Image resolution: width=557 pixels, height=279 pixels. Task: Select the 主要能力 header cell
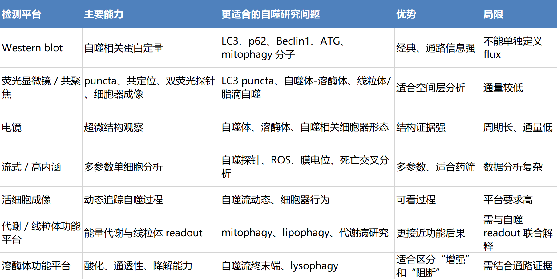104,14
